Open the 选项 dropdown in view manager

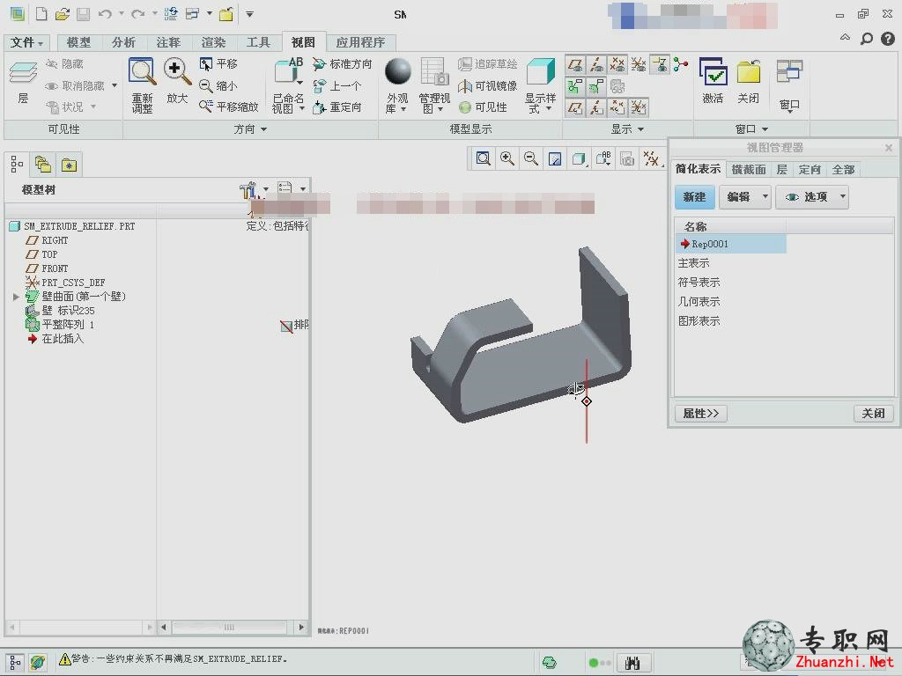812,196
